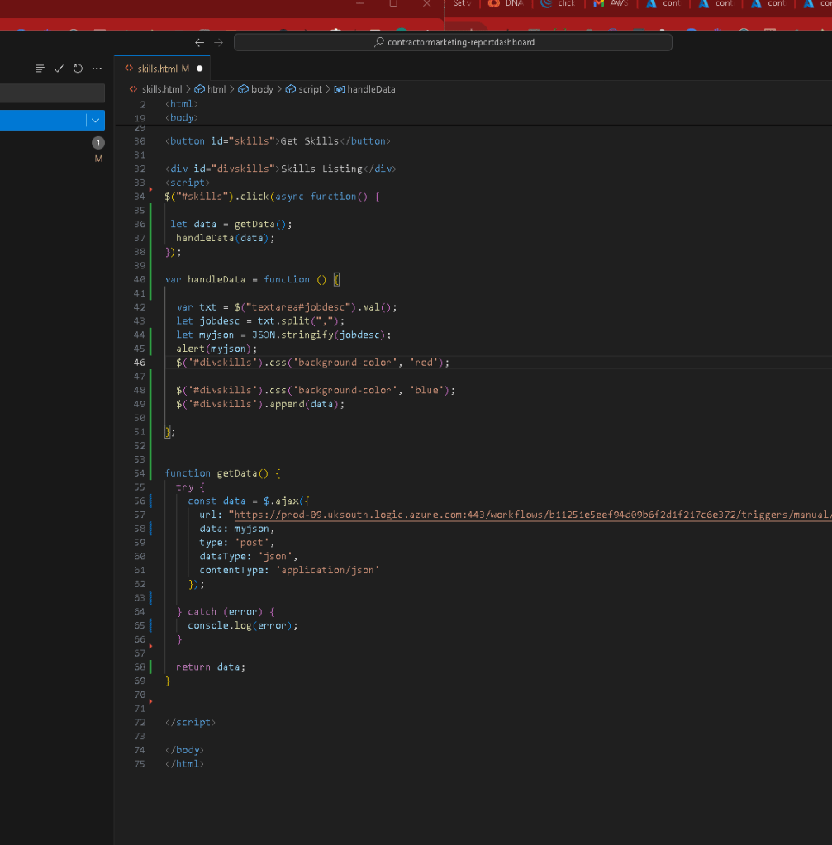Click 'catch (error)' on line 64
The height and width of the screenshot is (845, 832).
coord(225,612)
